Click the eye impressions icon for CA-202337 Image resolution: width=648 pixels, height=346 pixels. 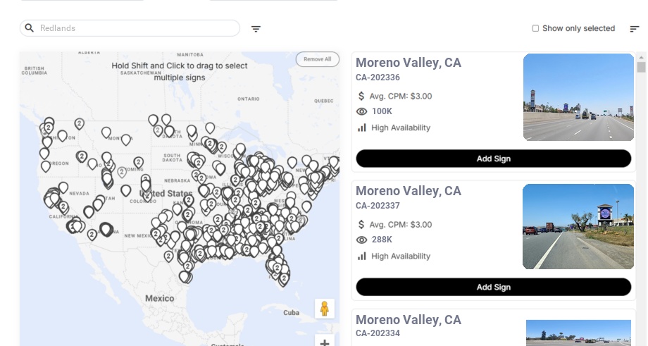click(361, 240)
